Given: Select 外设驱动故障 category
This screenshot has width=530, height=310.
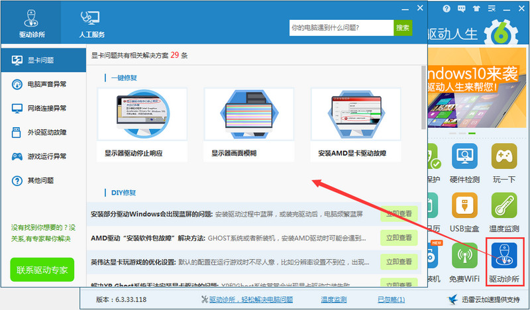Looking at the screenshot, I should (x=43, y=132).
